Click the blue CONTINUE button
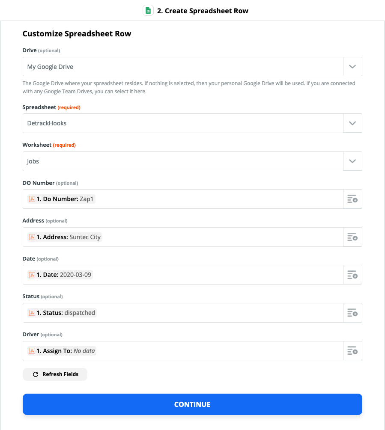Viewport: 385px width, 430px height. [192, 404]
